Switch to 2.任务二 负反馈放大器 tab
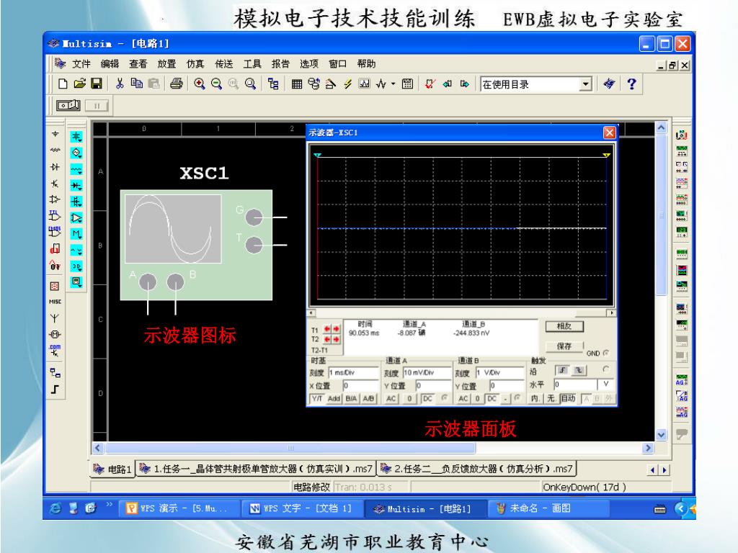The width and height of the screenshot is (738, 553). [x=477, y=469]
